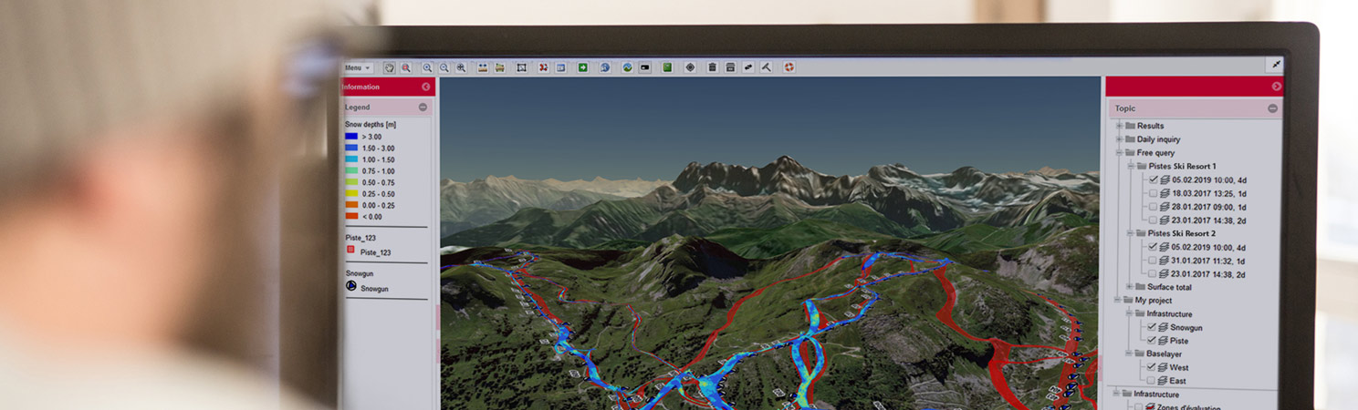Click the globe icon in toolbar

pyautogui.click(x=605, y=67)
